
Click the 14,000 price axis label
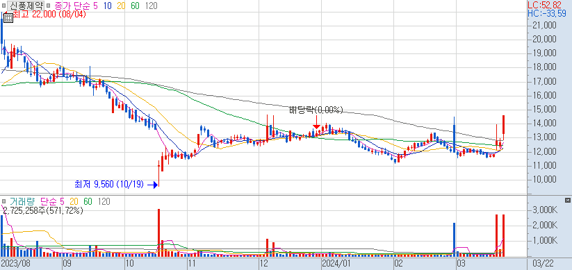click(x=545, y=124)
